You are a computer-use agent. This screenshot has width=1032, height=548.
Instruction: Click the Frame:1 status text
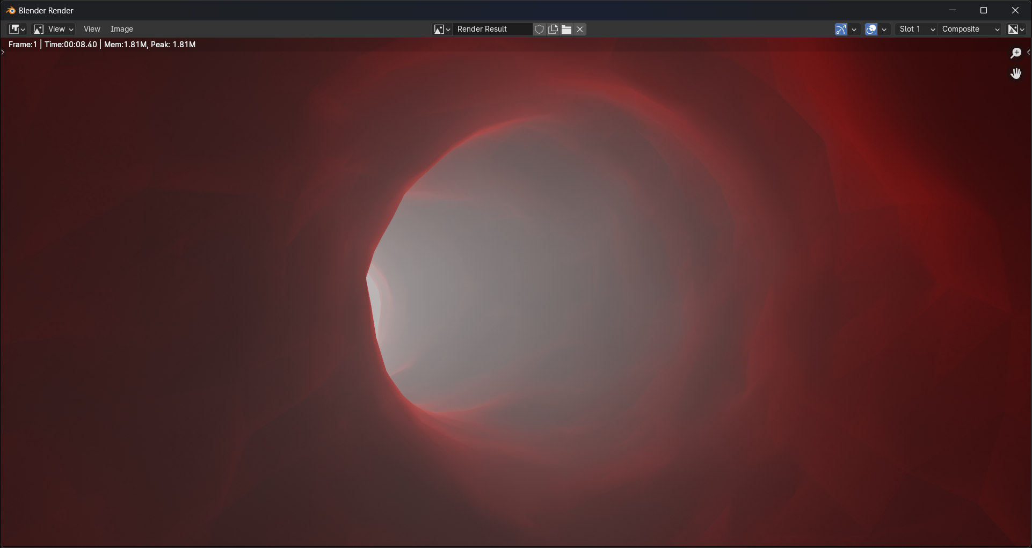(x=23, y=45)
